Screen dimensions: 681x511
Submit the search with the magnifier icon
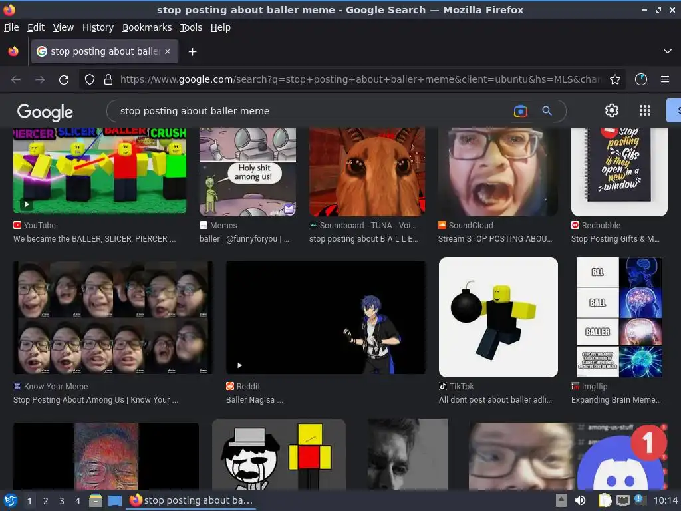coord(547,111)
